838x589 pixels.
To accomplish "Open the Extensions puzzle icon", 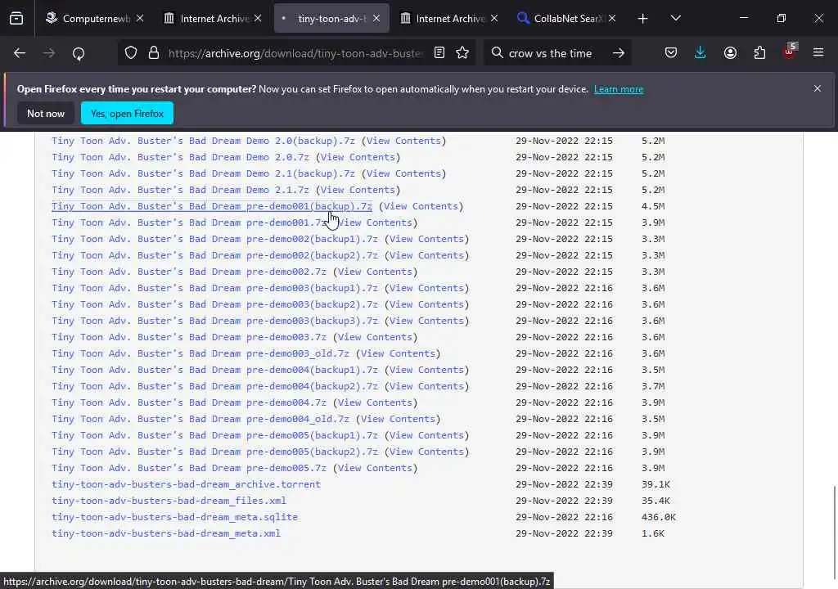I will click(759, 53).
